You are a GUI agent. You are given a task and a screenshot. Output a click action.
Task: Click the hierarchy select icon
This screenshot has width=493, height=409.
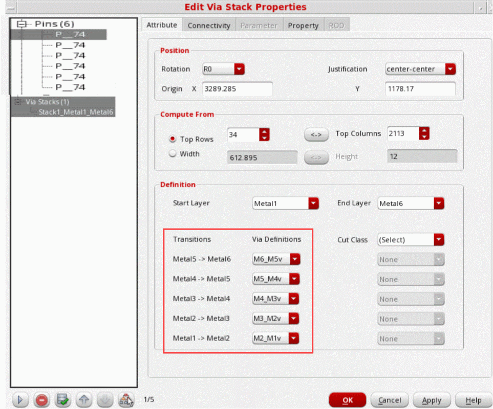[125, 400]
